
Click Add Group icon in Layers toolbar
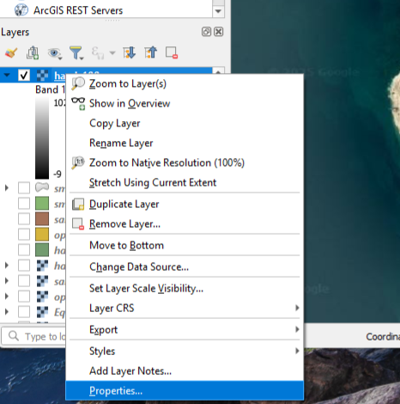(33, 53)
